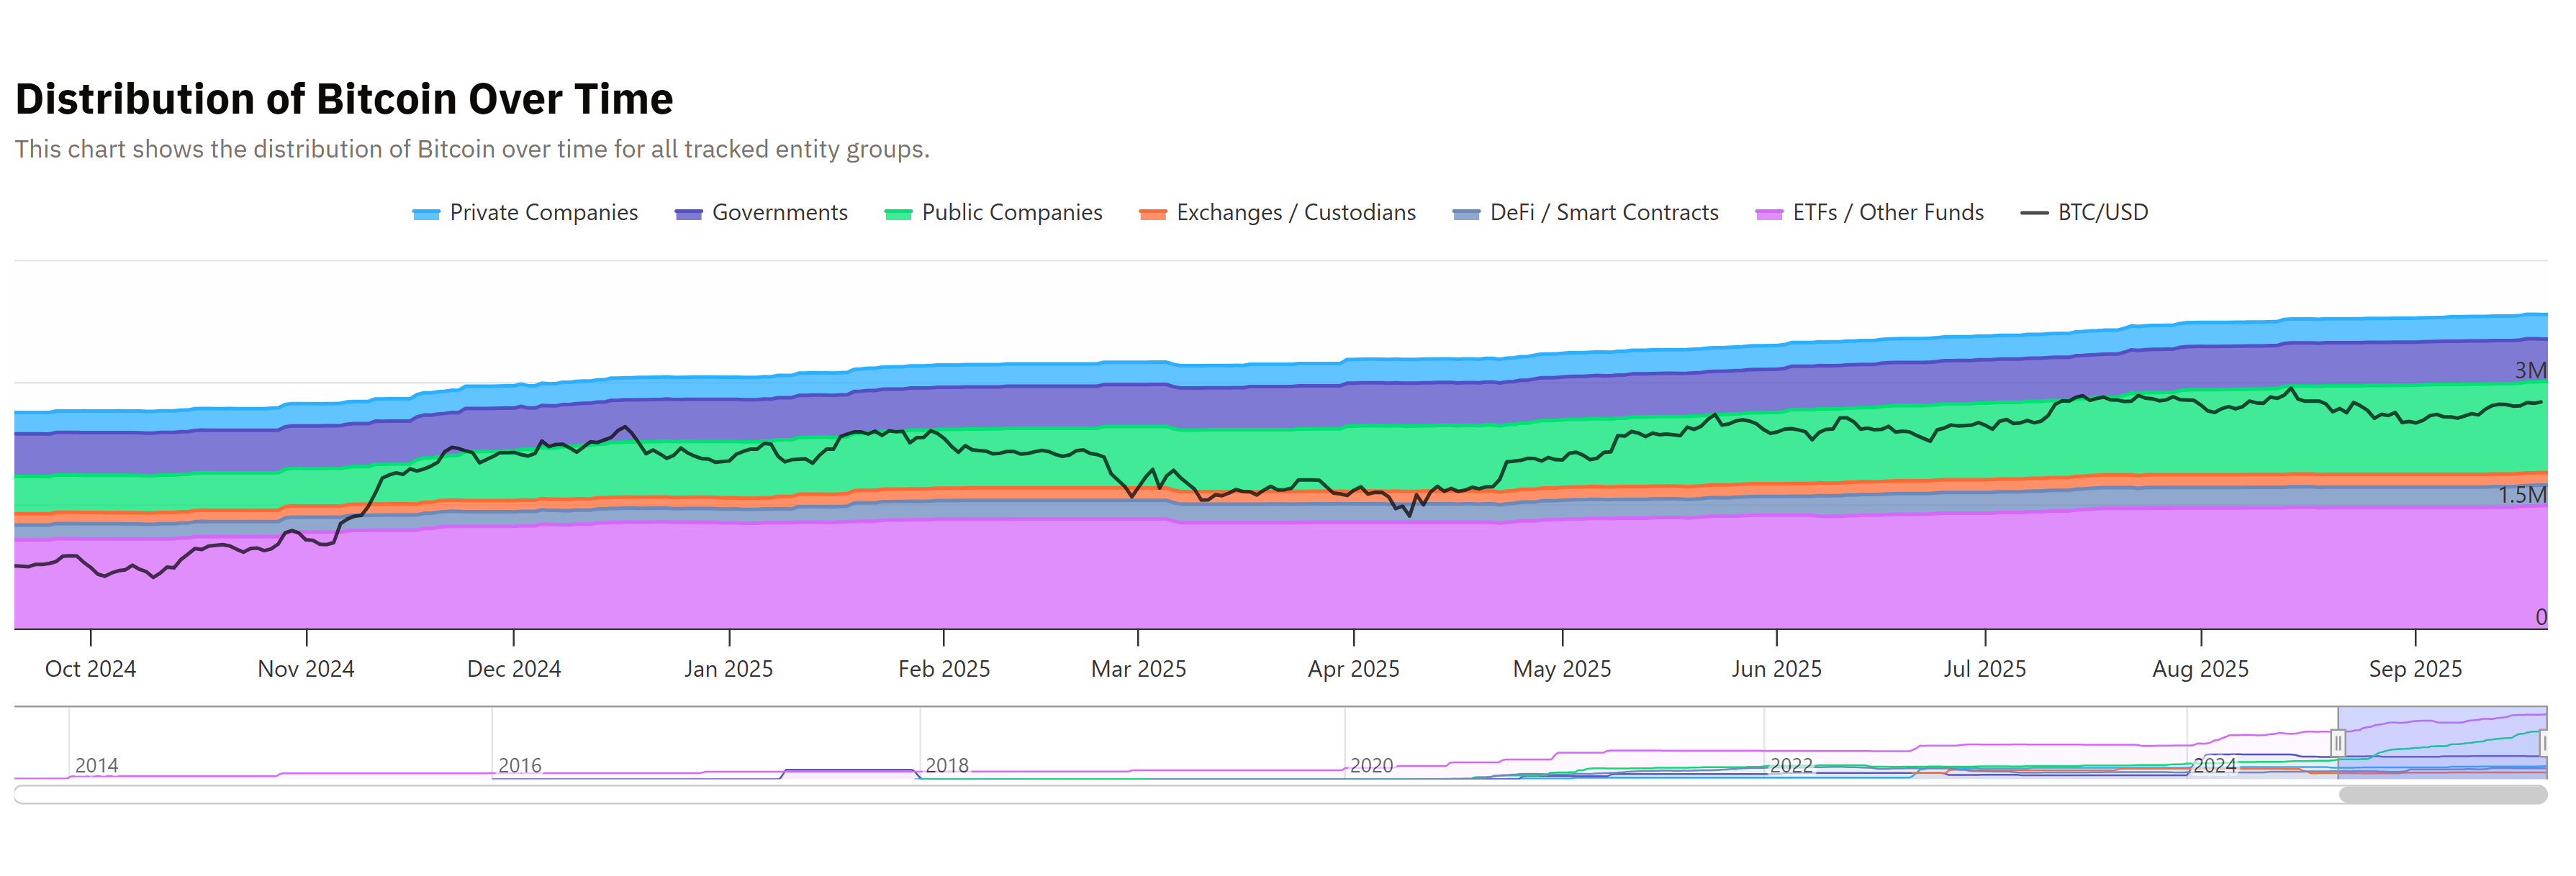
Task: Grab the left handle of the range selector
Action: 2338,743
